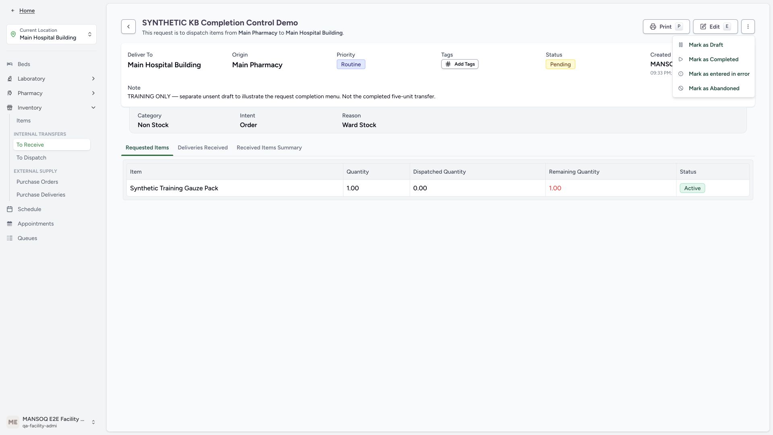The image size is (773, 435).
Task: Open the To Receive transfers page
Action: (x=52, y=145)
